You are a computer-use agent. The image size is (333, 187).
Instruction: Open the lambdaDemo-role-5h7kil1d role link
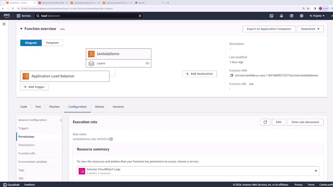91,139
